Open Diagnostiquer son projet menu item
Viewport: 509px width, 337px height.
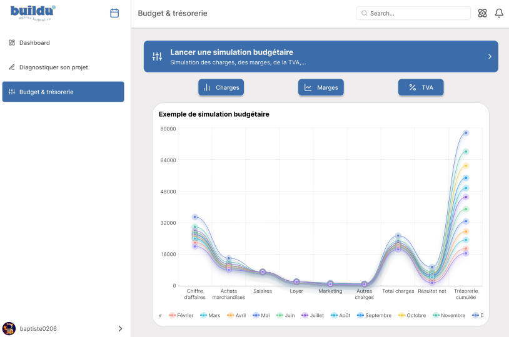[53, 67]
